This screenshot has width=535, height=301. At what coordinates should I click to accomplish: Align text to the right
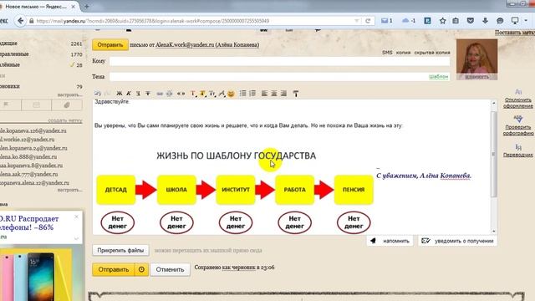(283, 93)
